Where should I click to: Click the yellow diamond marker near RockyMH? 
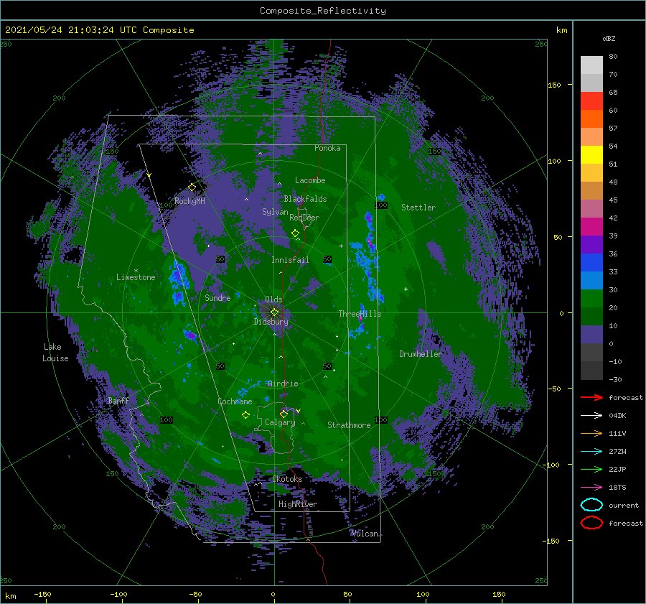[192, 187]
